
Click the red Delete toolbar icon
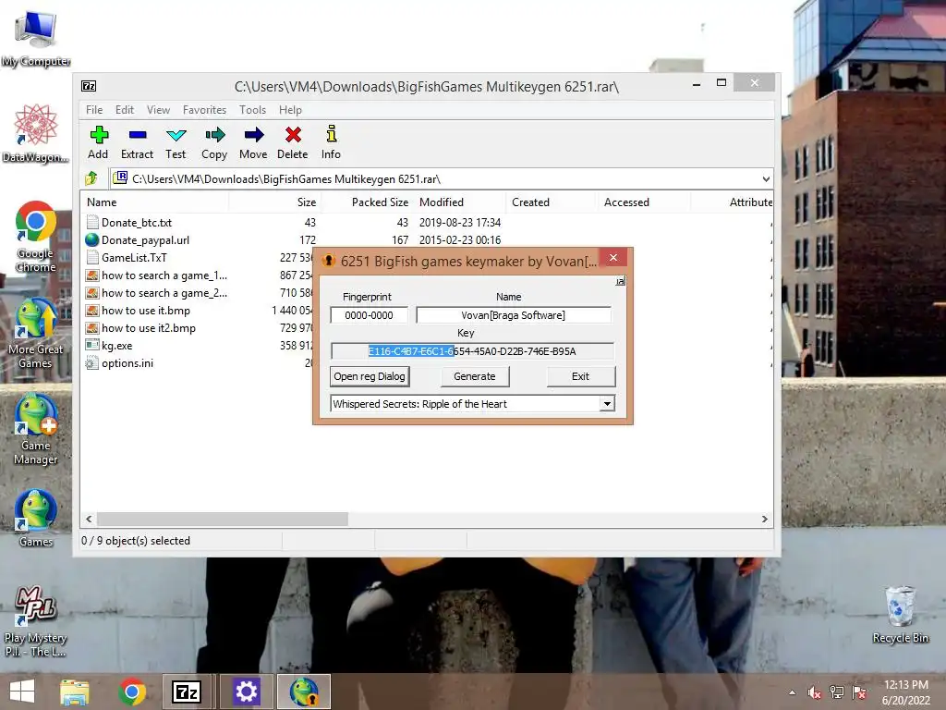tap(293, 135)
